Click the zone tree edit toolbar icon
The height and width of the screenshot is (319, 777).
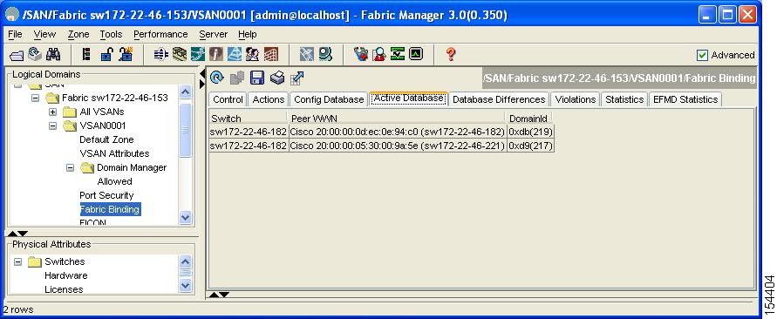click(85, 55)
